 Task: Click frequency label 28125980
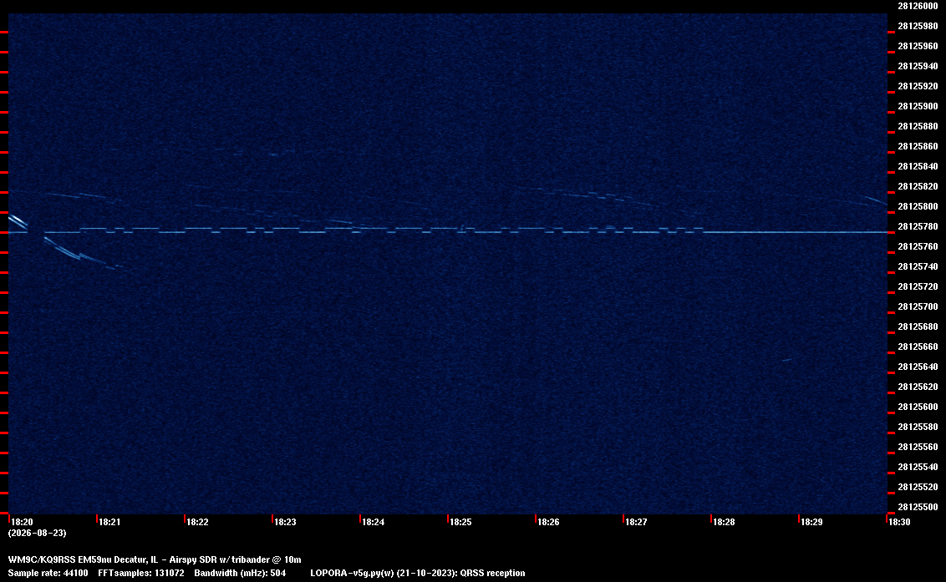918,26
